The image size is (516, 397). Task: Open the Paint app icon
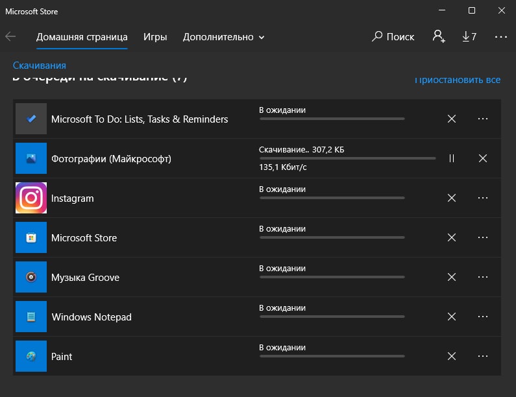coord(31,356)
